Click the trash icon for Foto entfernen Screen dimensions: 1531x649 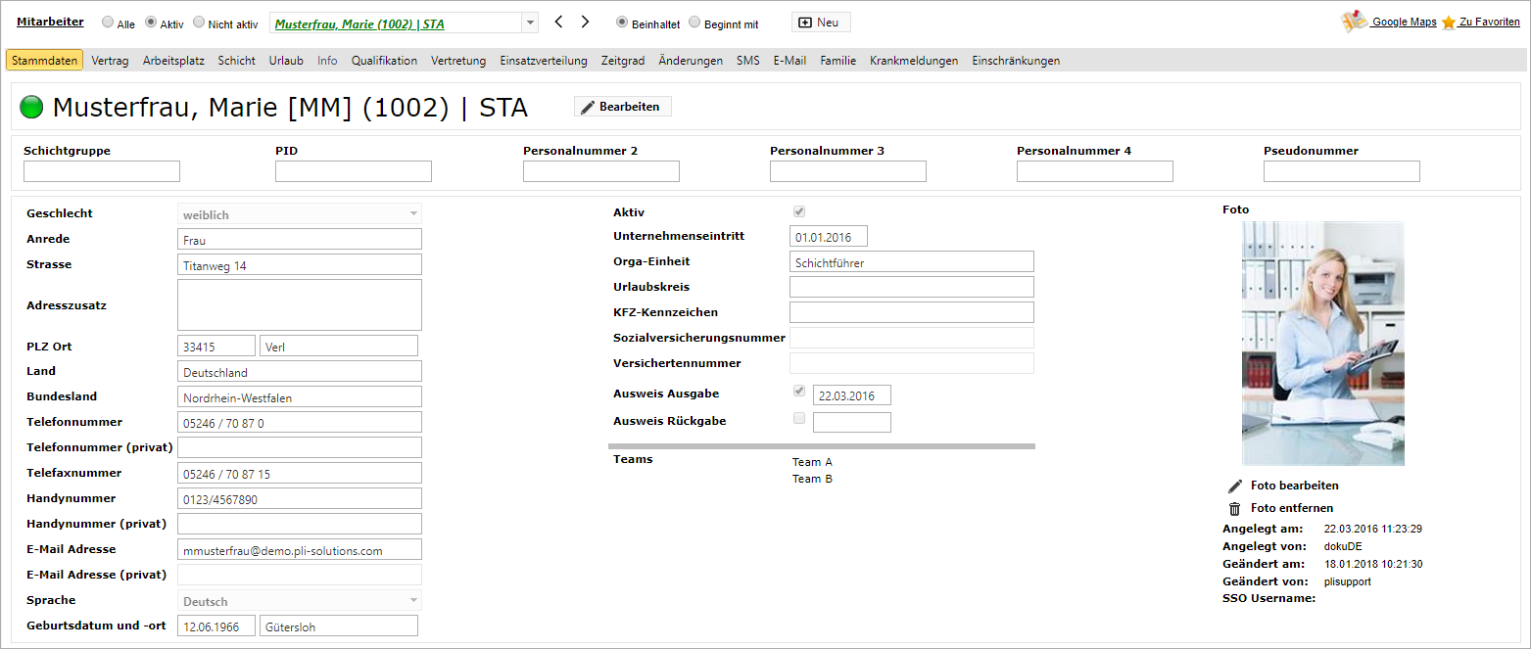coord(1235,508)
